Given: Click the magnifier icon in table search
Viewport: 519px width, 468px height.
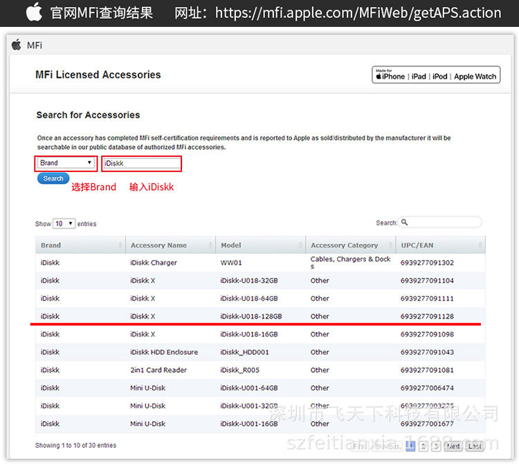Looking at the screenshot, I should click(x=405, y=223).
